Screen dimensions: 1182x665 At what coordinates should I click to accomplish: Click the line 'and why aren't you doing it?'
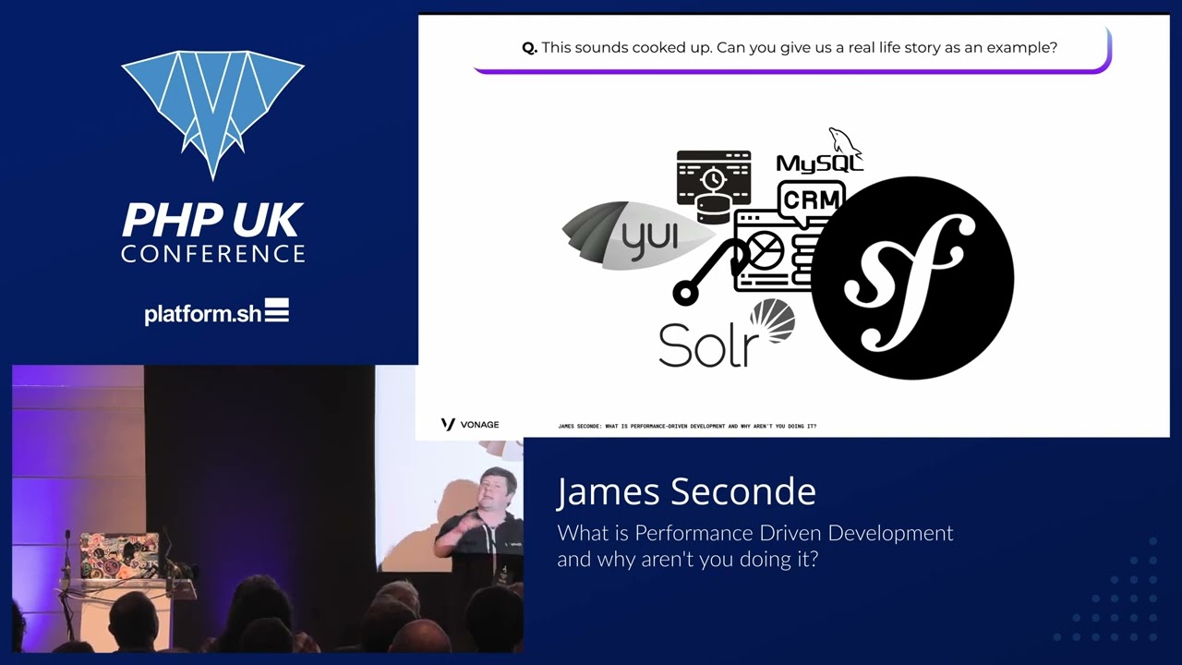[687, 559]
